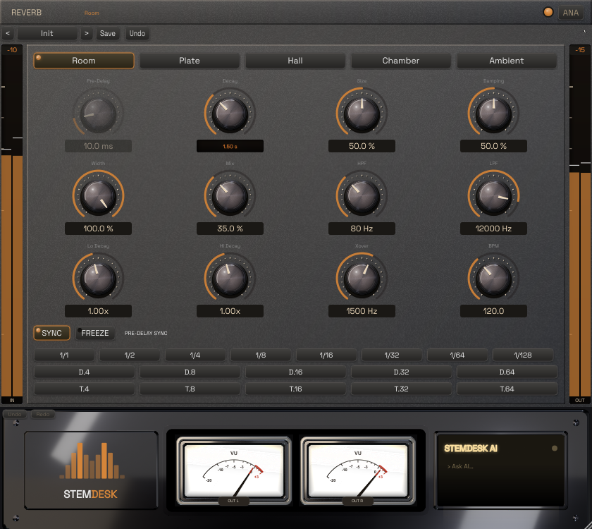The height and width of the screenshot is (529, 592).
Task: Select triplet T.4 sync value
Action: point(84,389)
